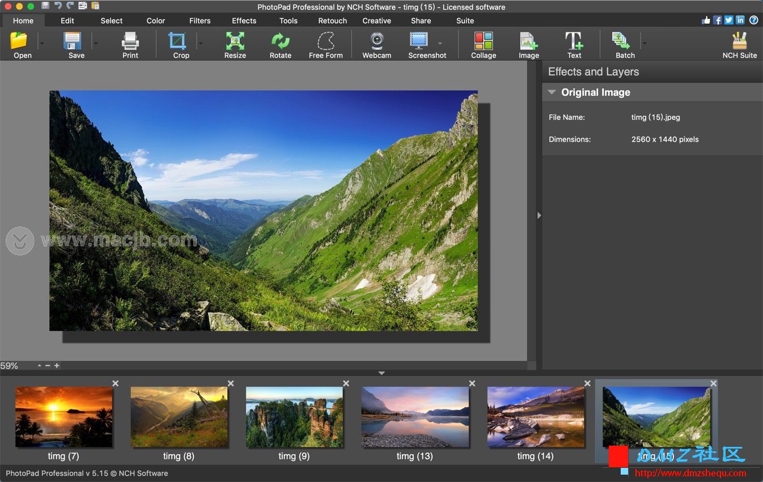The width and height of the screenshot is (763, 482).
Task: Click the thumbs-up like icon
Action: [x=706, y=20]
